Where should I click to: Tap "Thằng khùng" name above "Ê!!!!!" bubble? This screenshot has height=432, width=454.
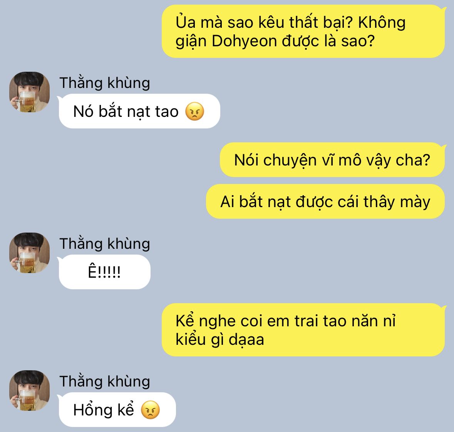click(105, 244)
